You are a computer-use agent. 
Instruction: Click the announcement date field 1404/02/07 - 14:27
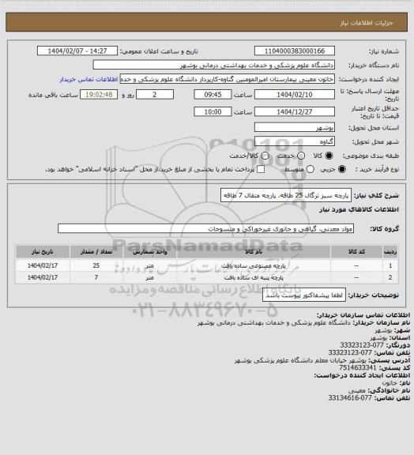tap(77, 51)
